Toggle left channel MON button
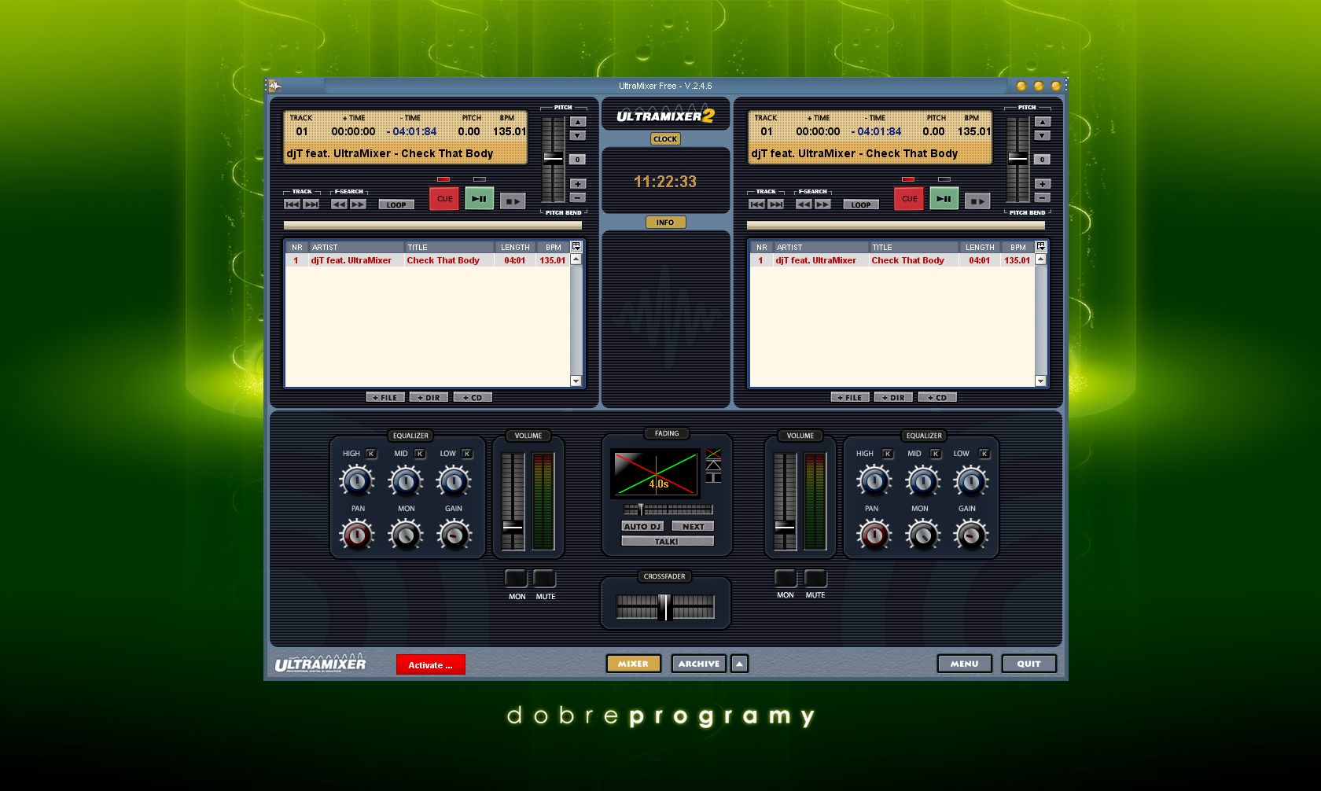This screenshot has height=791, width=1321. (x=516, y=579)
